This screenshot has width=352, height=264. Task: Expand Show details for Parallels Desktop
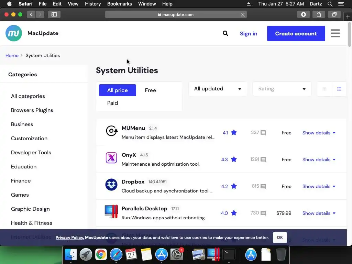[319, 213]
